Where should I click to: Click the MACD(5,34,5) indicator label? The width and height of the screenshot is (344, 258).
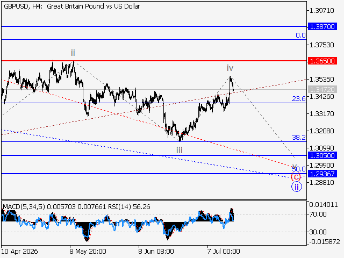[24, 206]
